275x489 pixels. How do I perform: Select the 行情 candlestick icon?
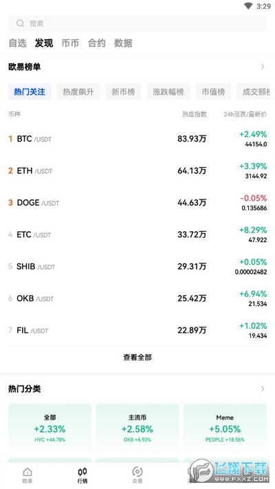(82, 472)
